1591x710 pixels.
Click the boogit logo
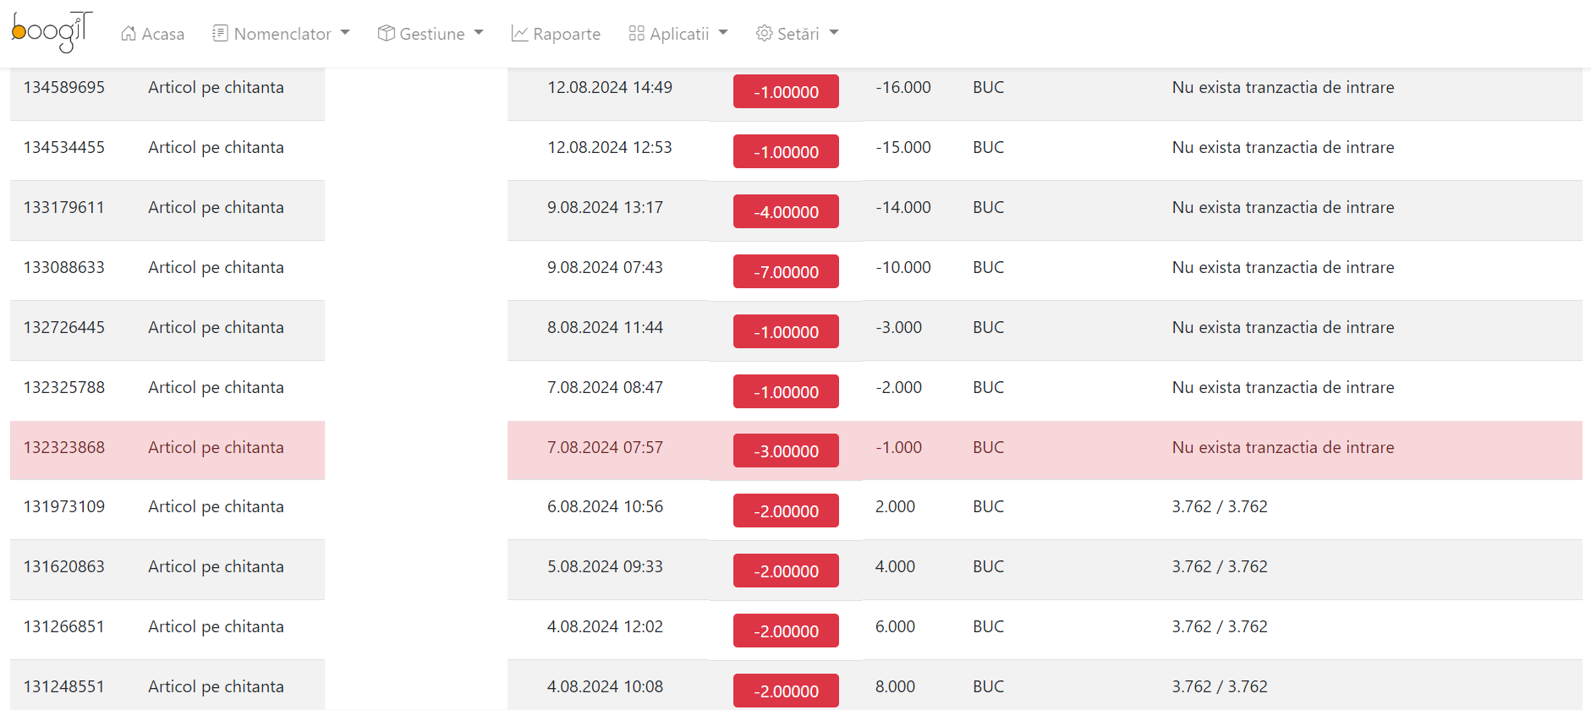coord(52,32)
